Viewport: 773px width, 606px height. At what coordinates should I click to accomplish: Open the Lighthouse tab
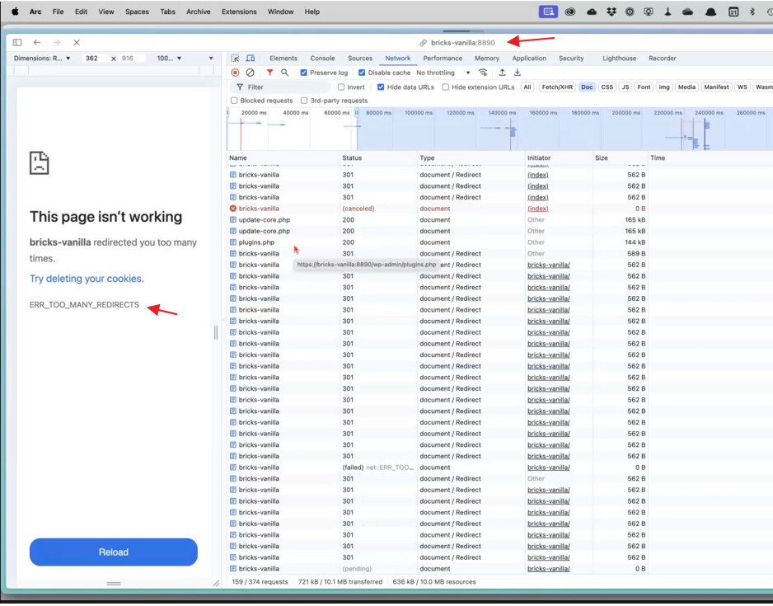(x=619, y=59)
